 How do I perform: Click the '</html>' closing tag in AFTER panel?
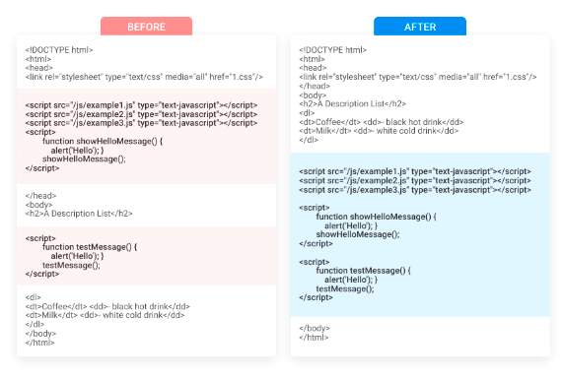point(314,338)
